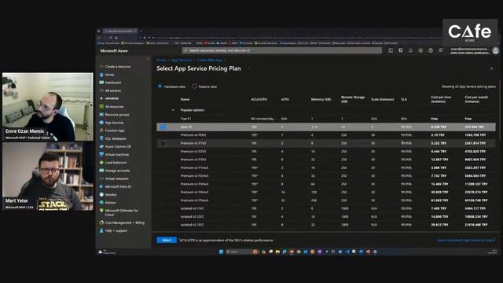The height and width of the screenshot is (283, 503).
Task: Select the Hardware view radio button
Action: point(160,86)
